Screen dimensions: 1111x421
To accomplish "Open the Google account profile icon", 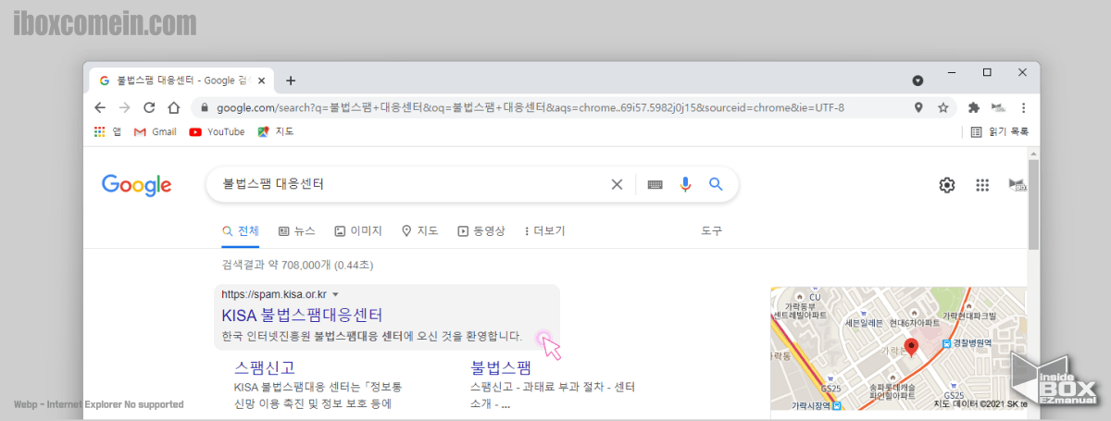I will pyautogui.click(x=1017, y=185).
